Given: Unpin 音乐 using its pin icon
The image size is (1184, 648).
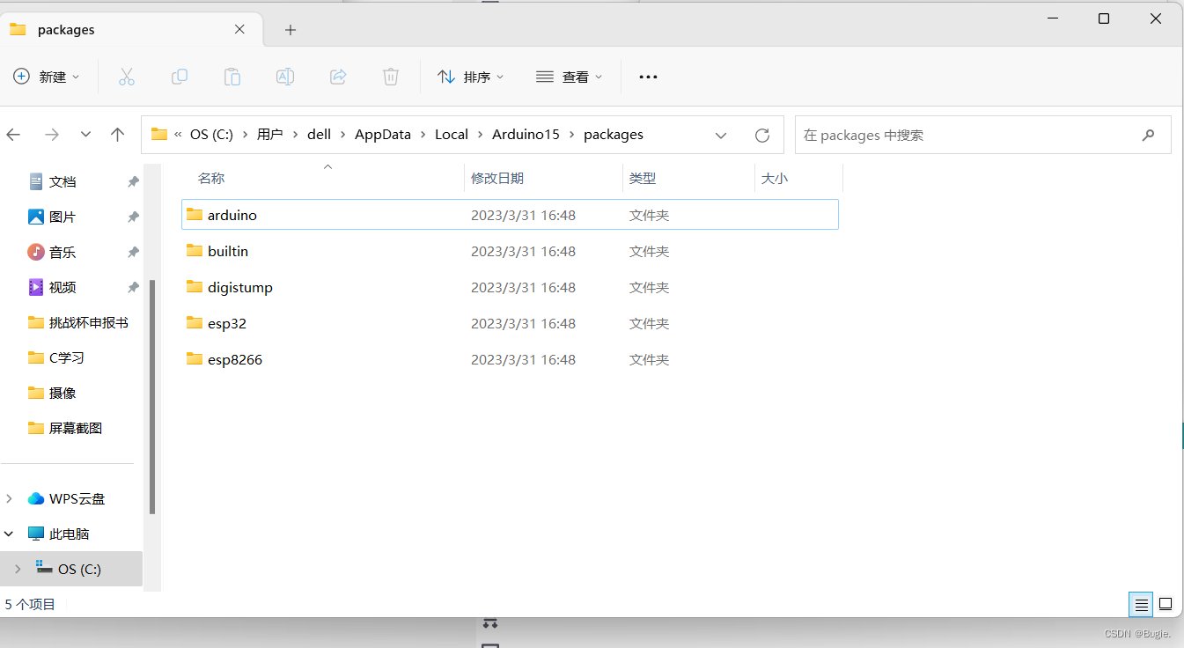Looking at the screenshot, I should pyautogui.click(x=133, y=252).
